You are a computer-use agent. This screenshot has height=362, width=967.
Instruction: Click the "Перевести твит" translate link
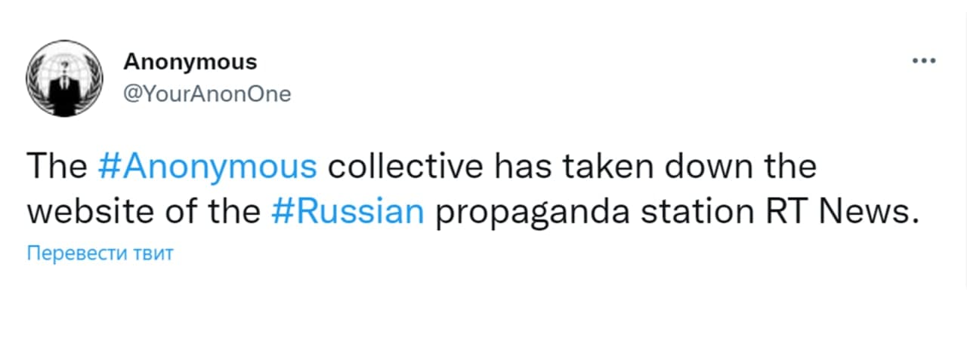[100, 253]
